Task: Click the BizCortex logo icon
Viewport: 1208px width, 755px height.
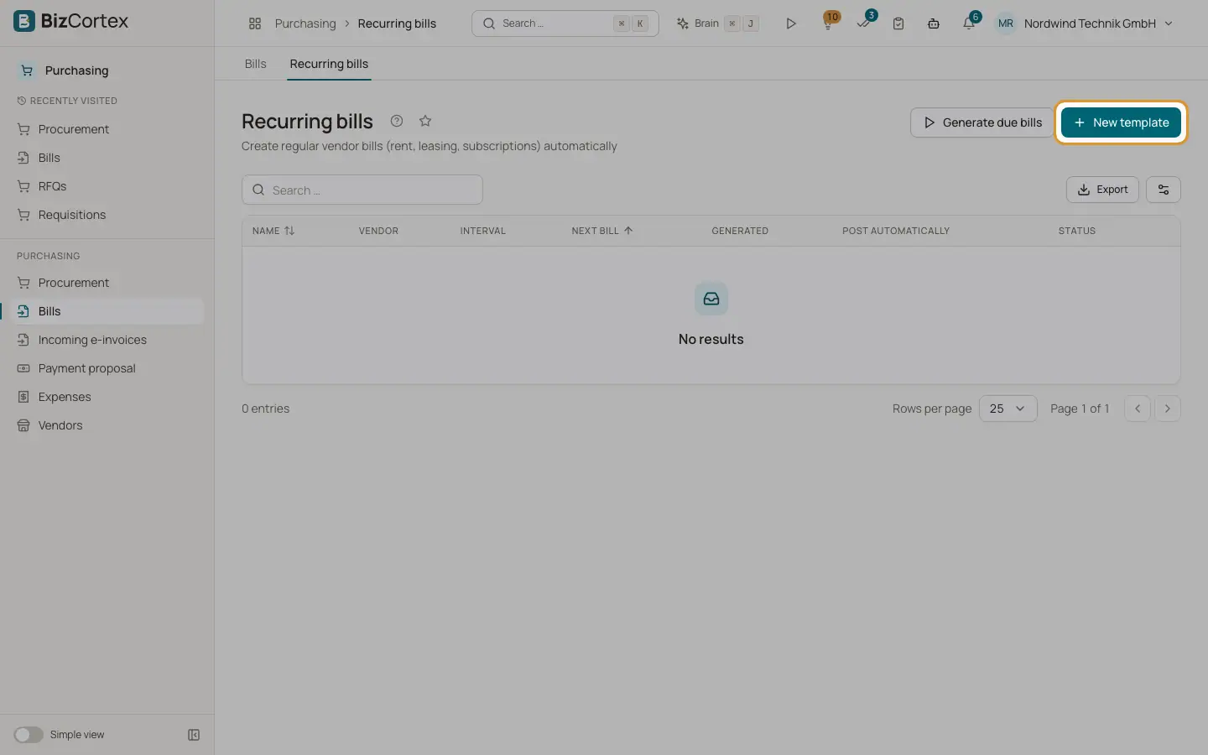Action: coord(24,21)
